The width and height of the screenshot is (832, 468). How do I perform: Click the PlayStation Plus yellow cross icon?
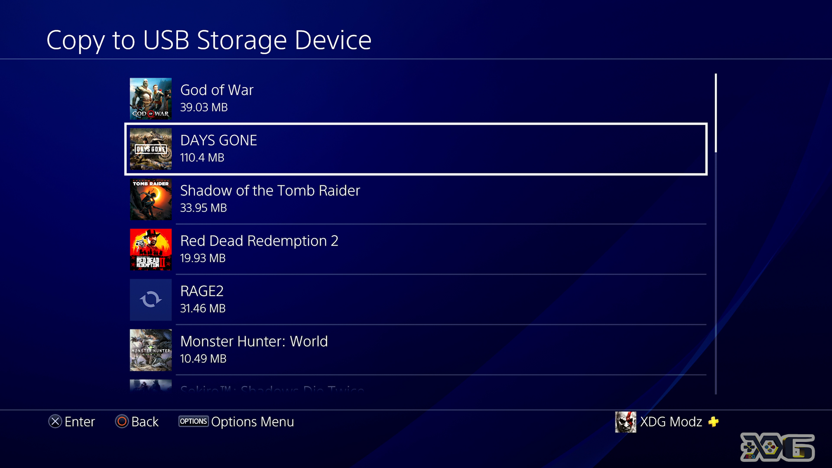[x=713, y=422]
